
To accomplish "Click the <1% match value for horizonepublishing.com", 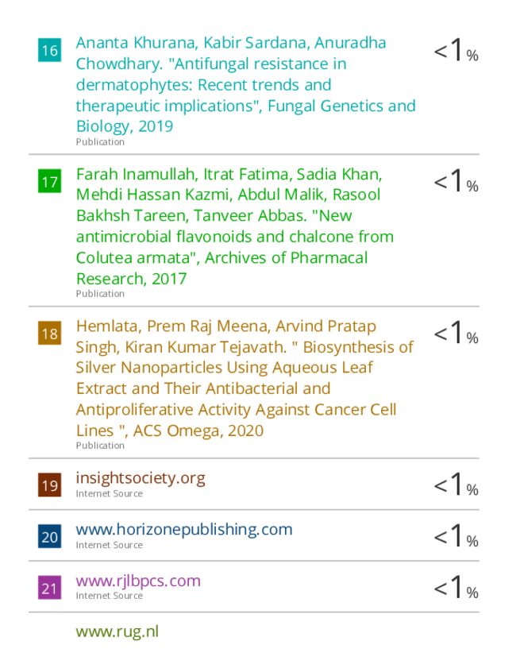I will pyautogui.click(x=456, y=536).
